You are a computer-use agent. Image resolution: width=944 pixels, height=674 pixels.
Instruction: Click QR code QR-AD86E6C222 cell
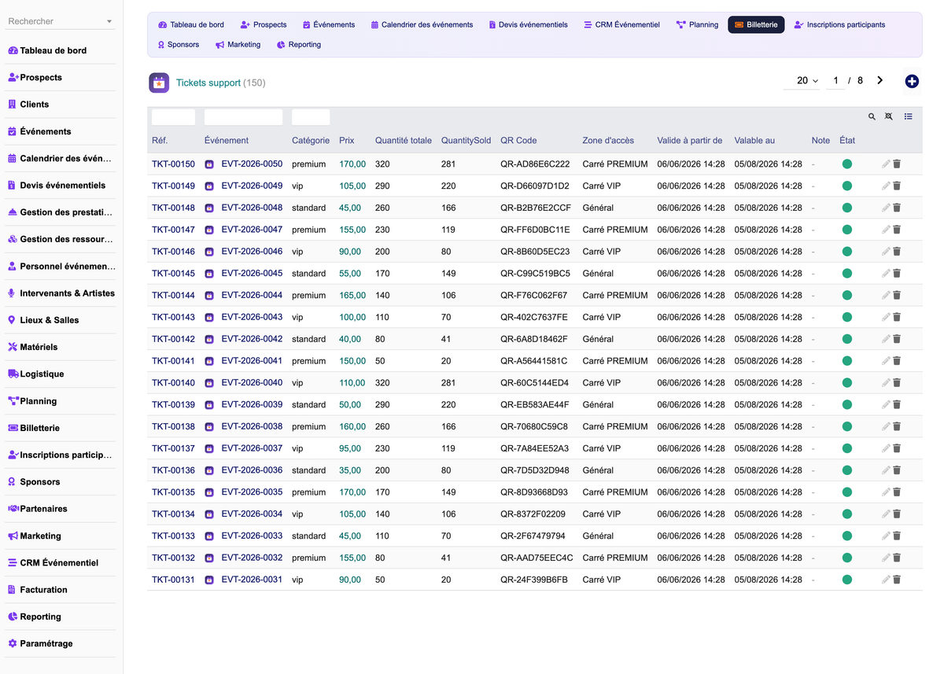(x=535, y=164)
